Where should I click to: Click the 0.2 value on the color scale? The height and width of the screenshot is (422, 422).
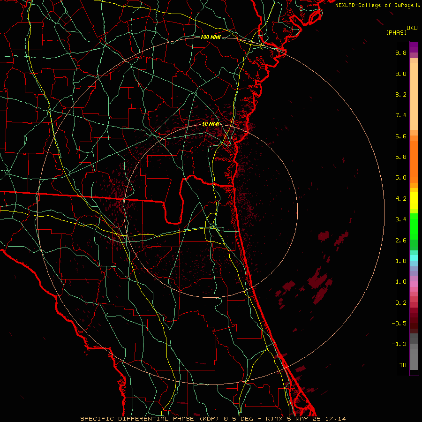pyautogui.click(x=401, y=303)
